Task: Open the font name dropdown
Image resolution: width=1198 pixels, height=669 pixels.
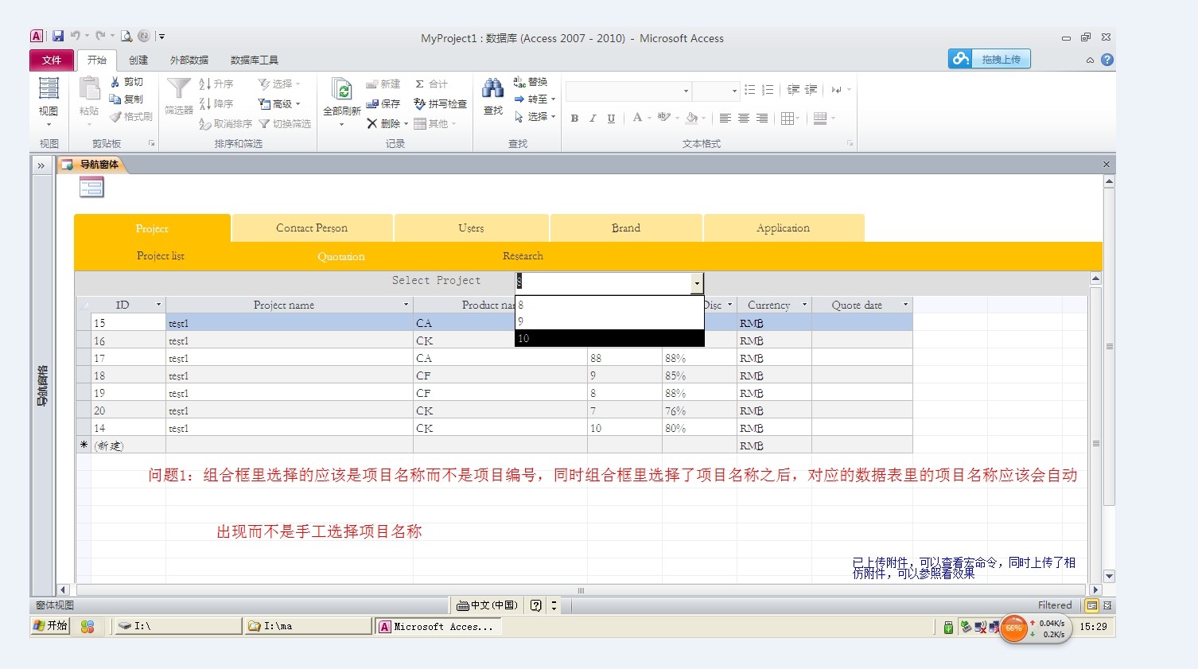Action: click(686, 91)
